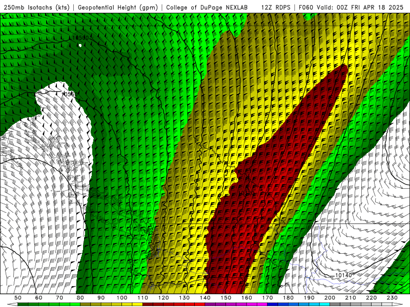Click the "F060" forecast hour label
Viewport: 410px width, 307px height.
click(x=305, y=7)
